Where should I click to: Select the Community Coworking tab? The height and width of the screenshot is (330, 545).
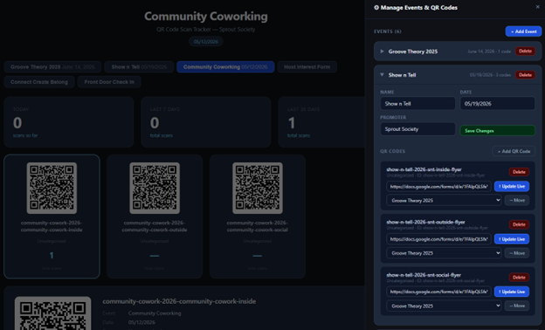click(225, 66)
